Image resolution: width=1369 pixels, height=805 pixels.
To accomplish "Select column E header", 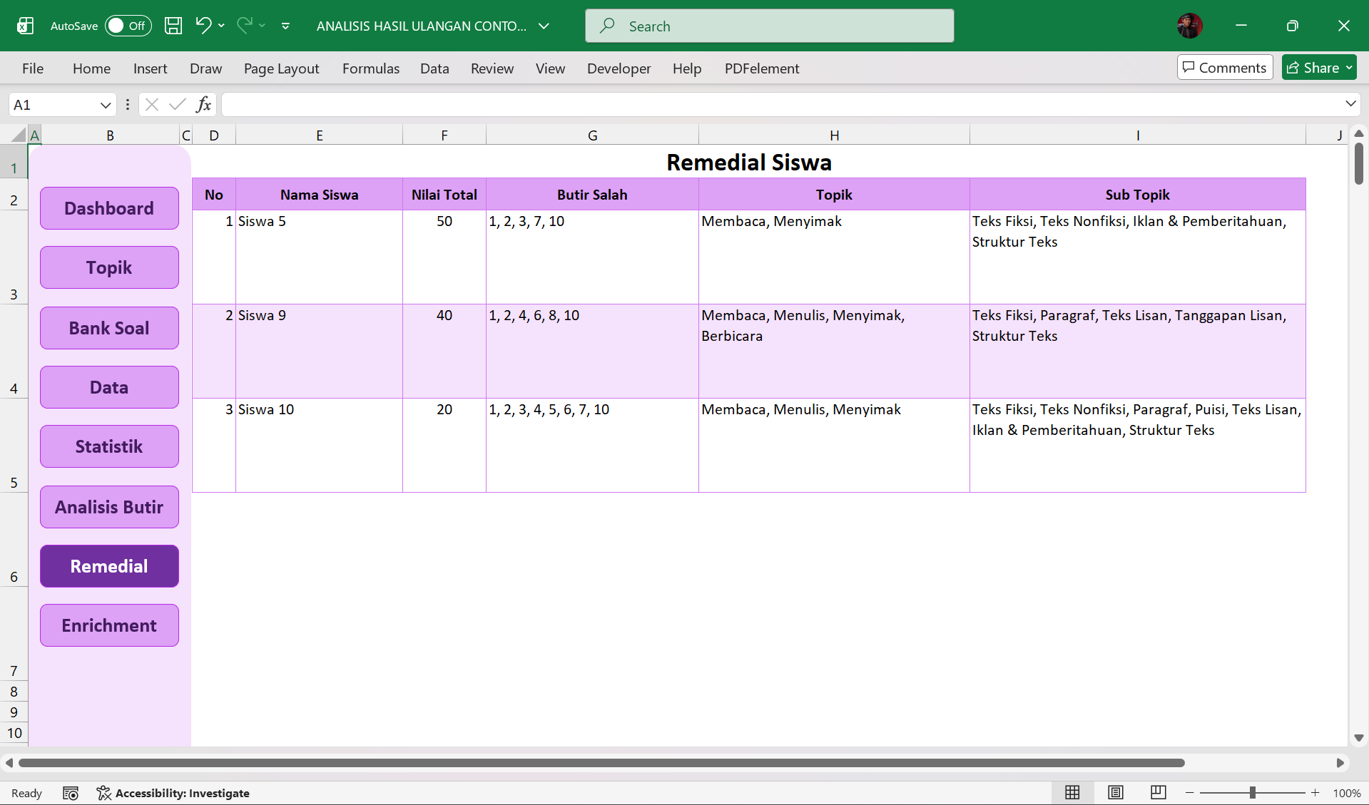I will (319, 135).
